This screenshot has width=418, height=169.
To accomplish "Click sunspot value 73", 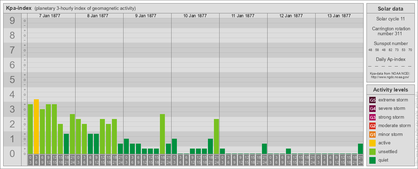I will [397, 50].
